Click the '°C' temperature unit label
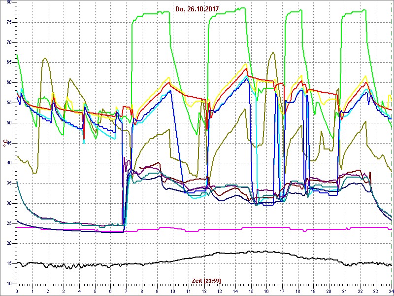The height and width of the screenshot is (296, 394). pyautogui.click(x=4, y=143)
